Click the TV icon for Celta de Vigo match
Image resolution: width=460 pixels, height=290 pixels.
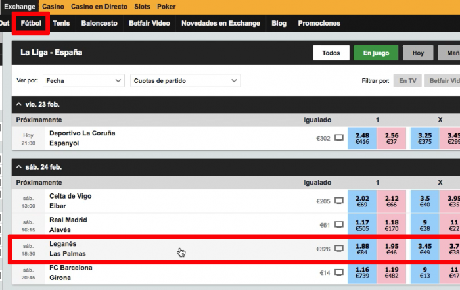[x=339, y=201]
